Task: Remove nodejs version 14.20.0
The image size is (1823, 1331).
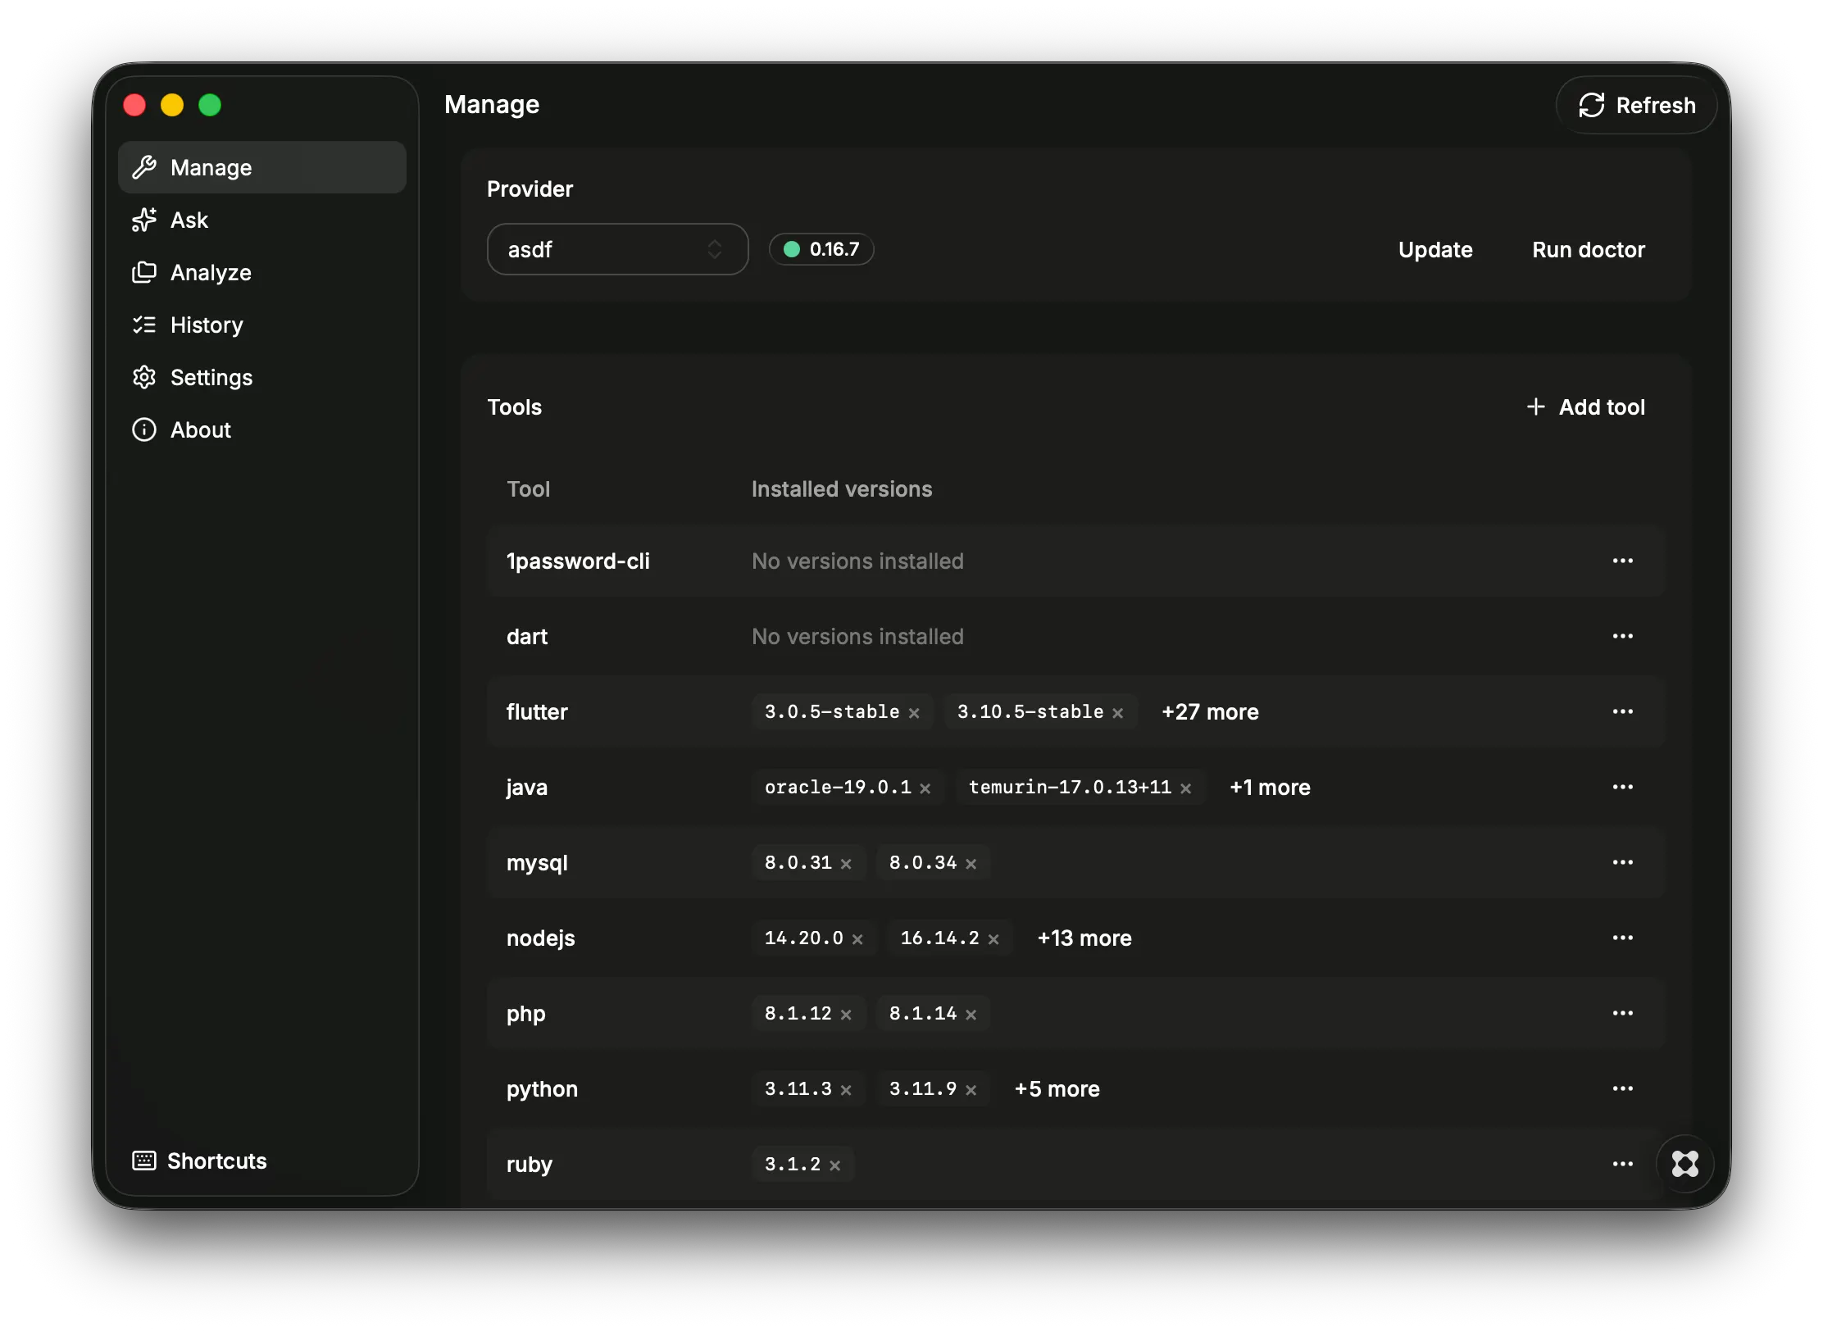Action: (857, 939)
